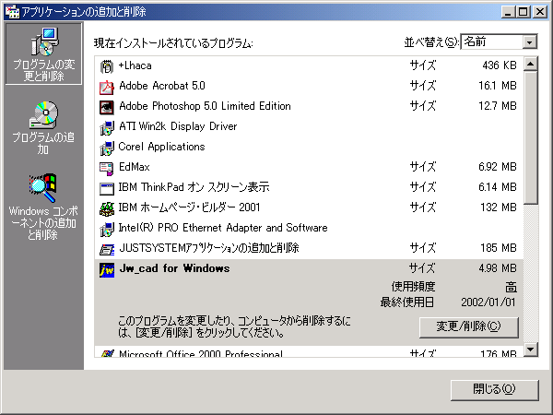Screen dimensions: 553x415
Task: Click the 閉じる(O) button
Action: [494, 389]
